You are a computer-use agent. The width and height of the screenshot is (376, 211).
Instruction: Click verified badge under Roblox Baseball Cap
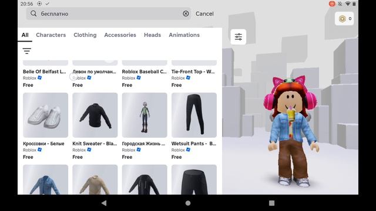(x=139, y=78)
